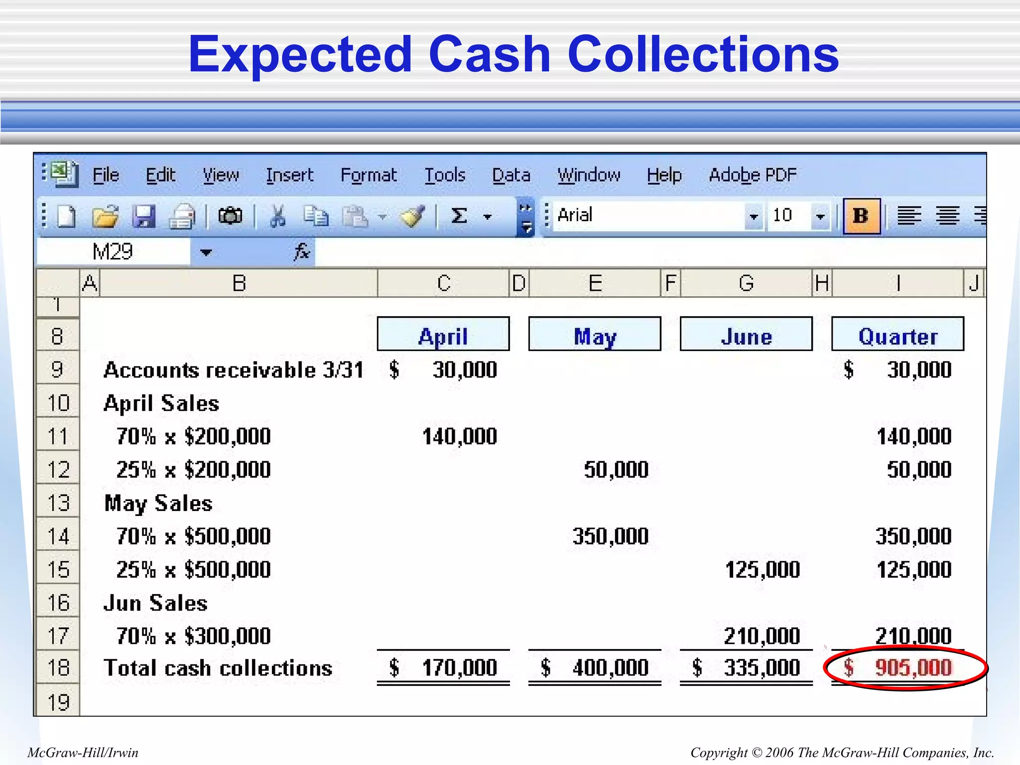Select the May total $400,000 cell
The height and width of the screenshot is (765, 1020).
coord(595,667)
